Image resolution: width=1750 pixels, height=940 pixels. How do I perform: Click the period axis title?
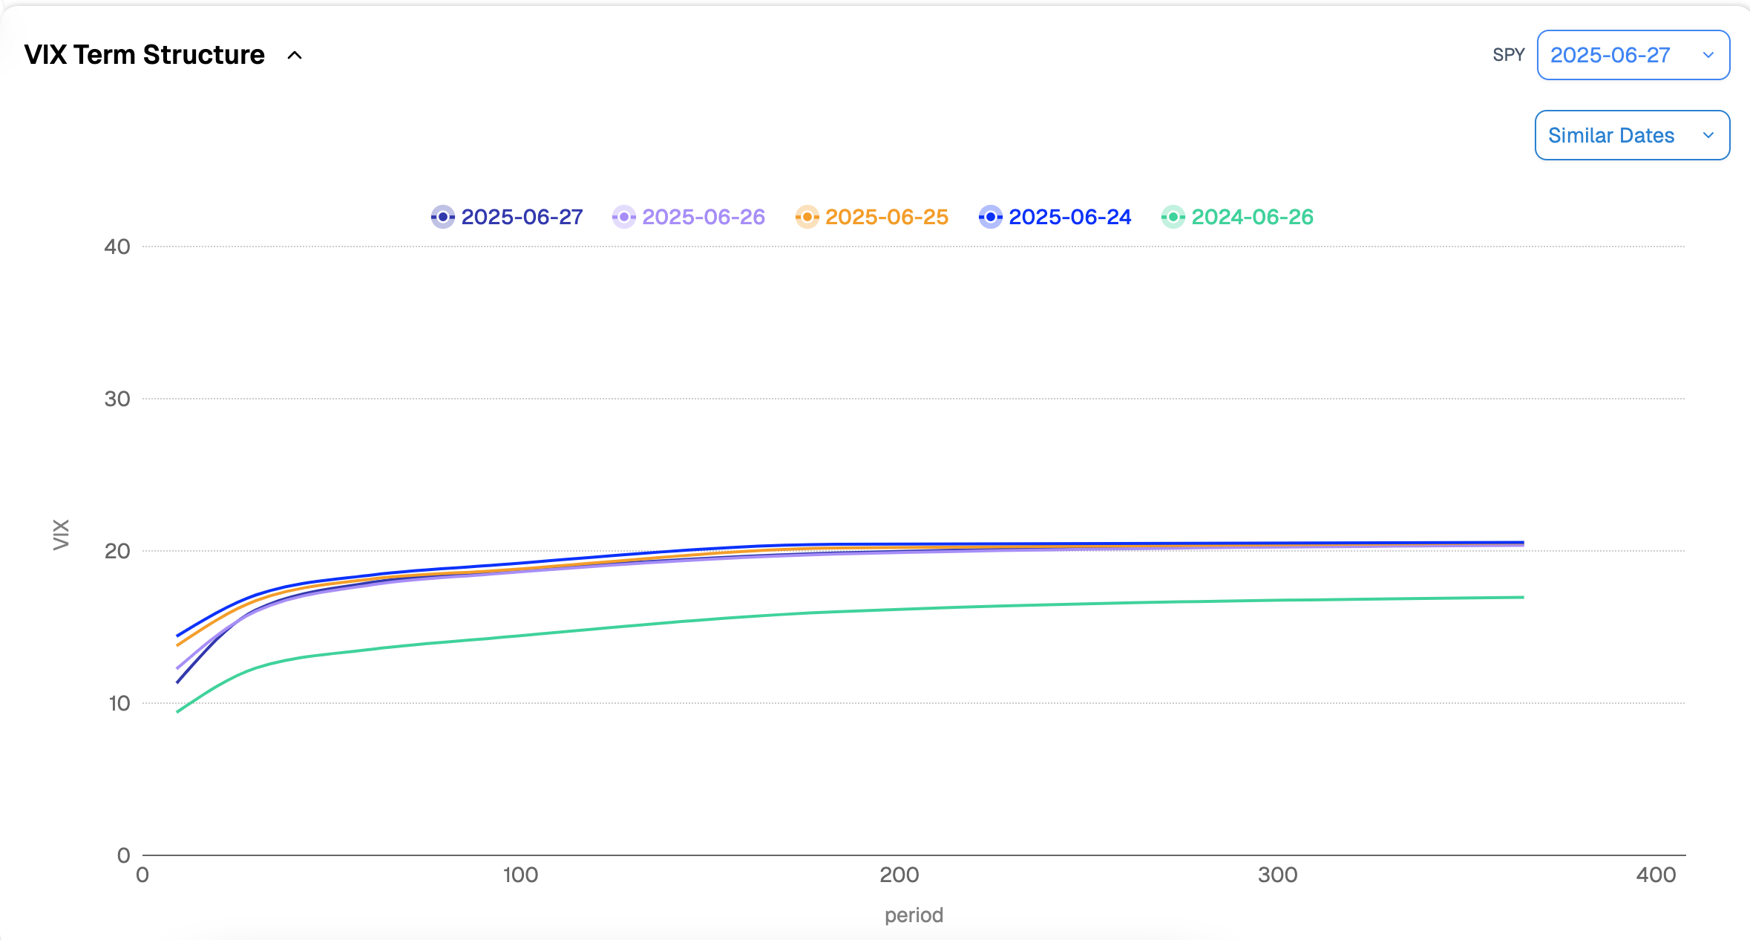[914, 915]
